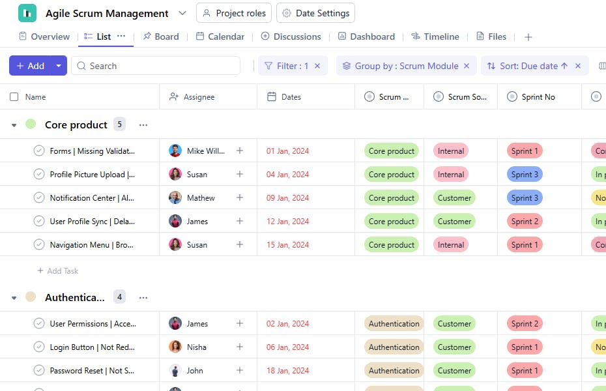The height and width of the screenshot is (391, 606).
Task: Open Internal tag on Navigation Menu row
Action: click(451, 244)
